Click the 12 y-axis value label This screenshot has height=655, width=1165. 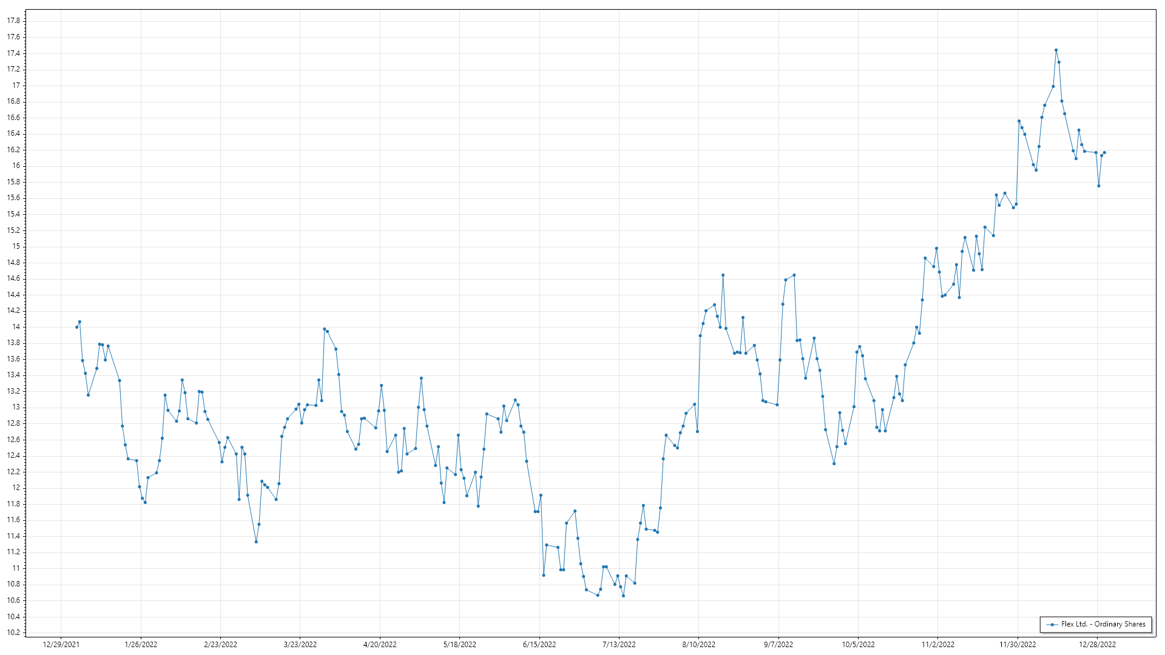pos(16,488)
